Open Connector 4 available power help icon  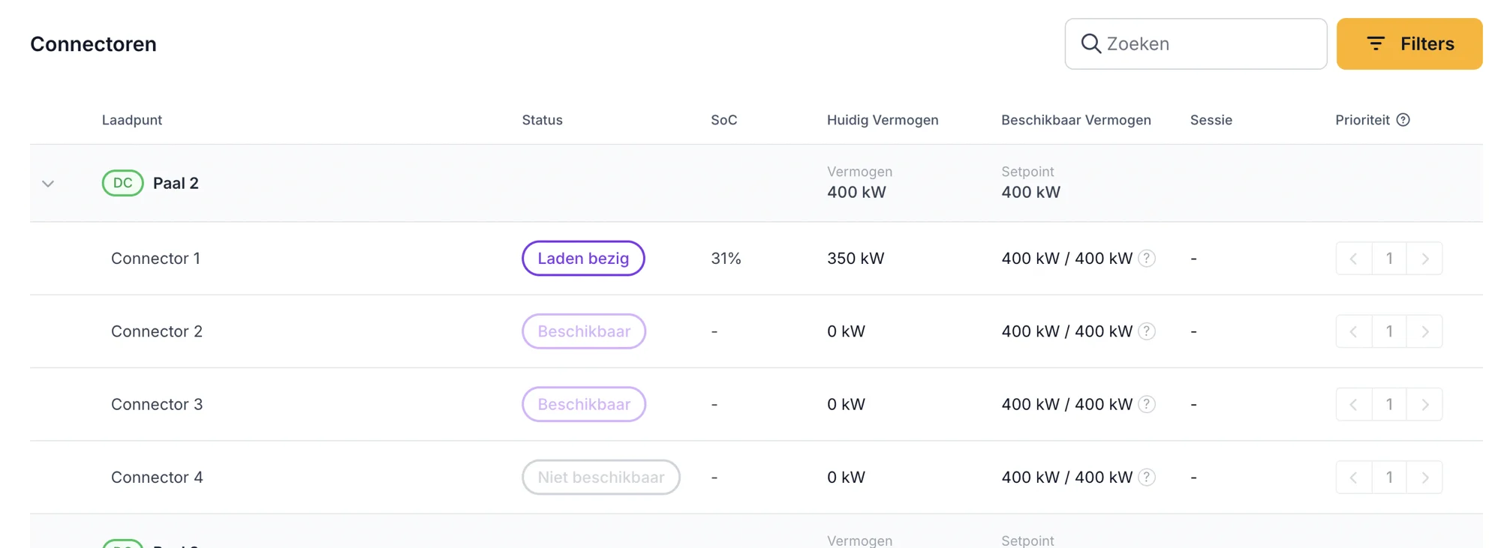coord(1147,478)
